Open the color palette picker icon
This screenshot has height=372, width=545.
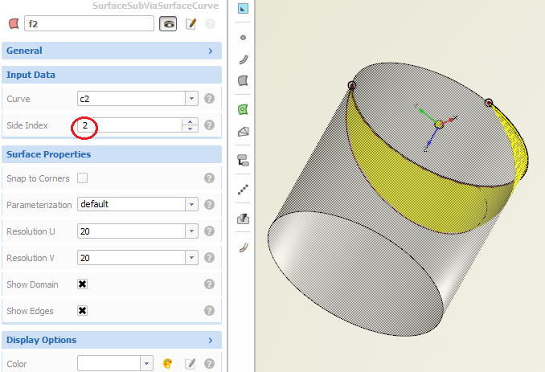pyautogui.click(x=167, y=363)
